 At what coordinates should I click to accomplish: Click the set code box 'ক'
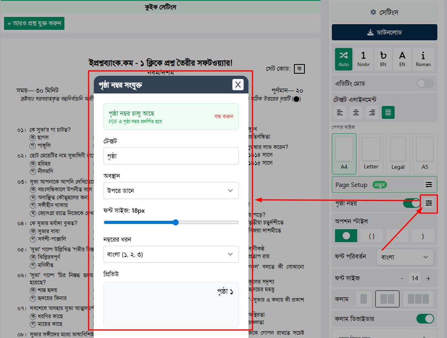coord(299,69)
